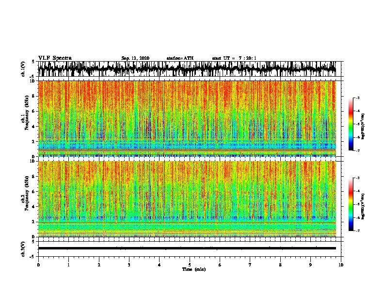Click ch.1 frequency tick label '8'
384x297 pixels.
tap(34, 96)
